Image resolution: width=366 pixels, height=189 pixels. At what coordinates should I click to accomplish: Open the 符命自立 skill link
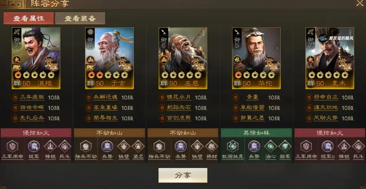click(x=326, y=97)
